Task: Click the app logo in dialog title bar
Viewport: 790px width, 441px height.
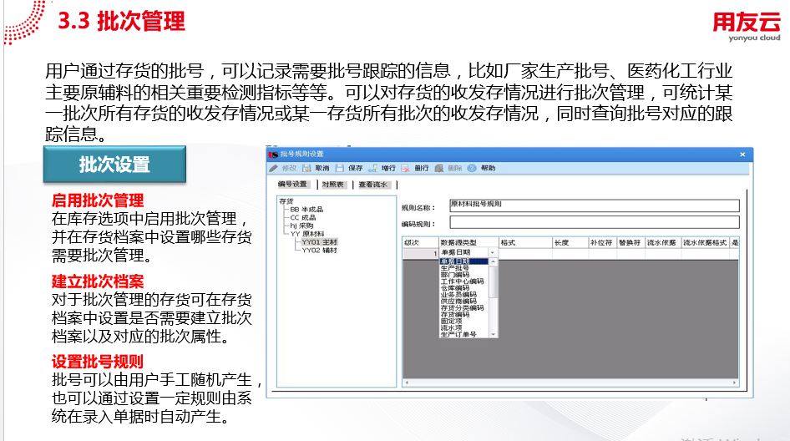Action: click(273, 155)
